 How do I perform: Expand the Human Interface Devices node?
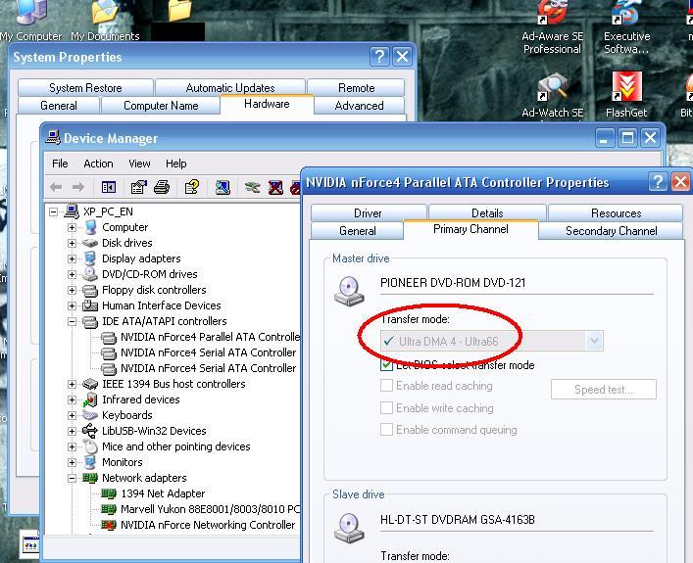72,305
